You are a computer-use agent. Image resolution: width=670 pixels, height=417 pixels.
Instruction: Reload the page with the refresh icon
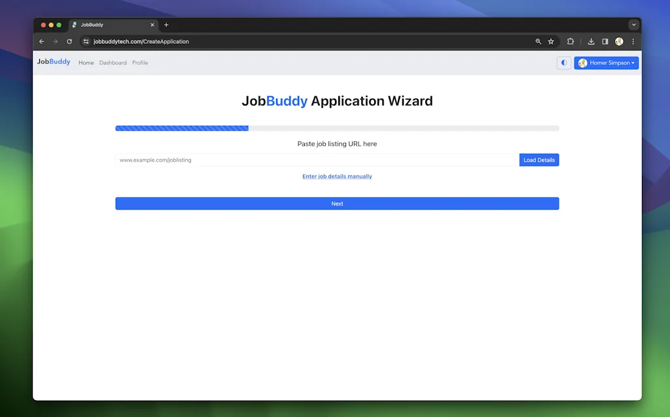click(69, 41)
